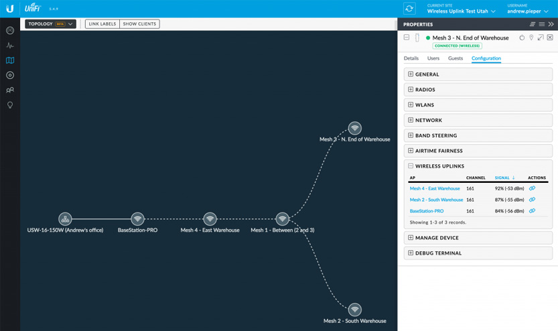Sort uplinks by Signal column
This screenshot has width=558, height=331.
pos(504,178)
